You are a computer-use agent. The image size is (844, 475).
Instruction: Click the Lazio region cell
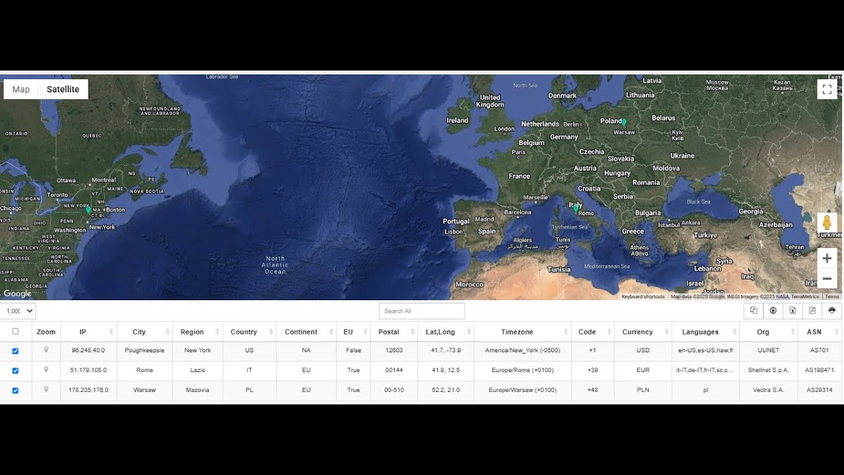point(198,371)
